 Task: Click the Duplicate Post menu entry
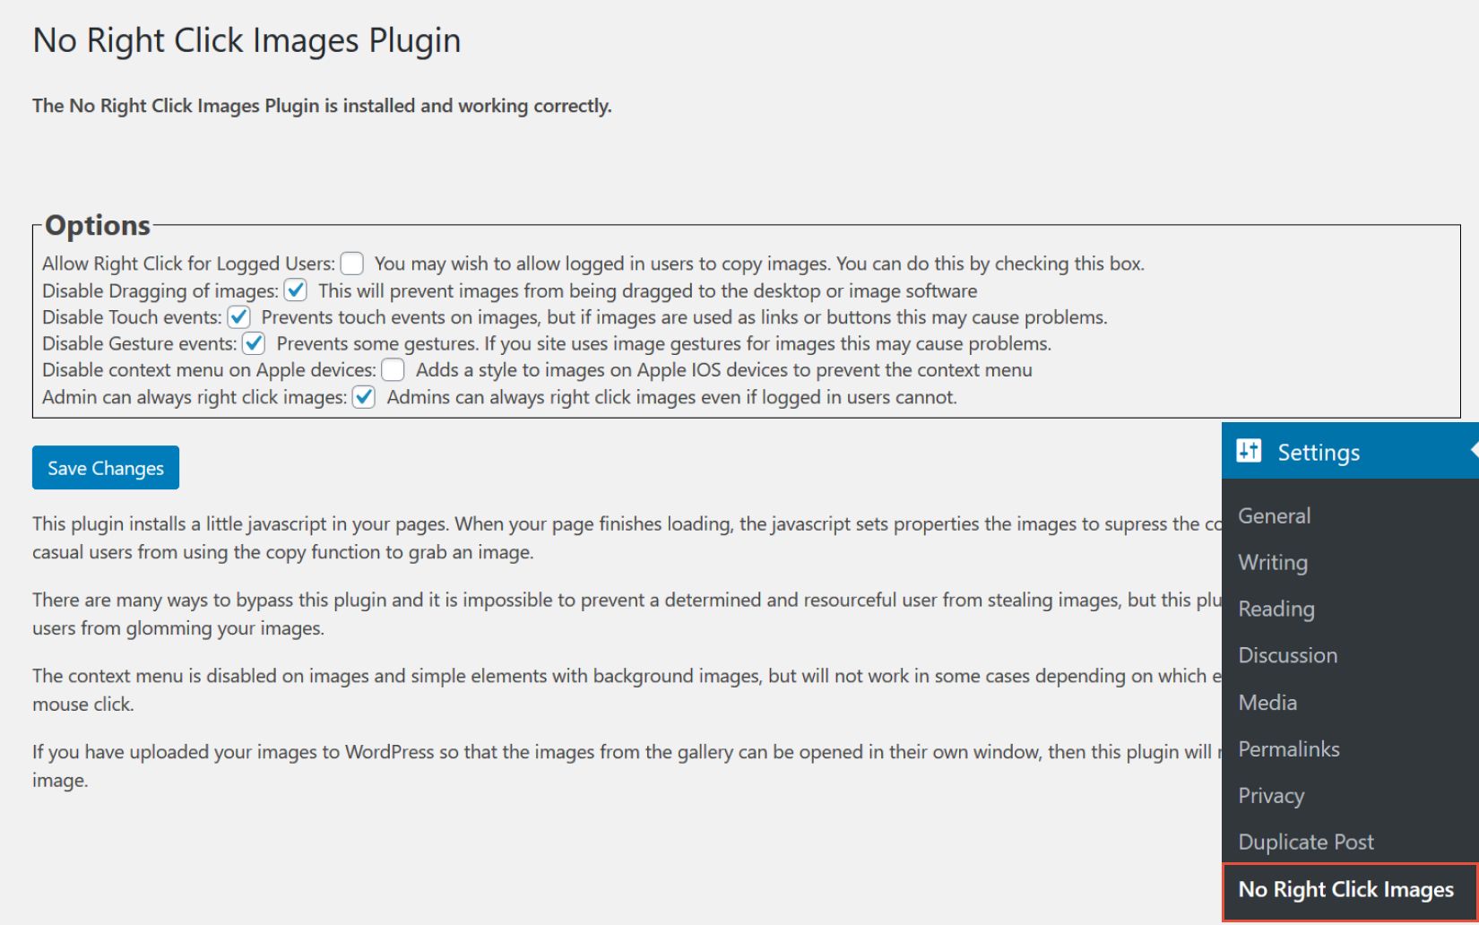click(1305, 842)
